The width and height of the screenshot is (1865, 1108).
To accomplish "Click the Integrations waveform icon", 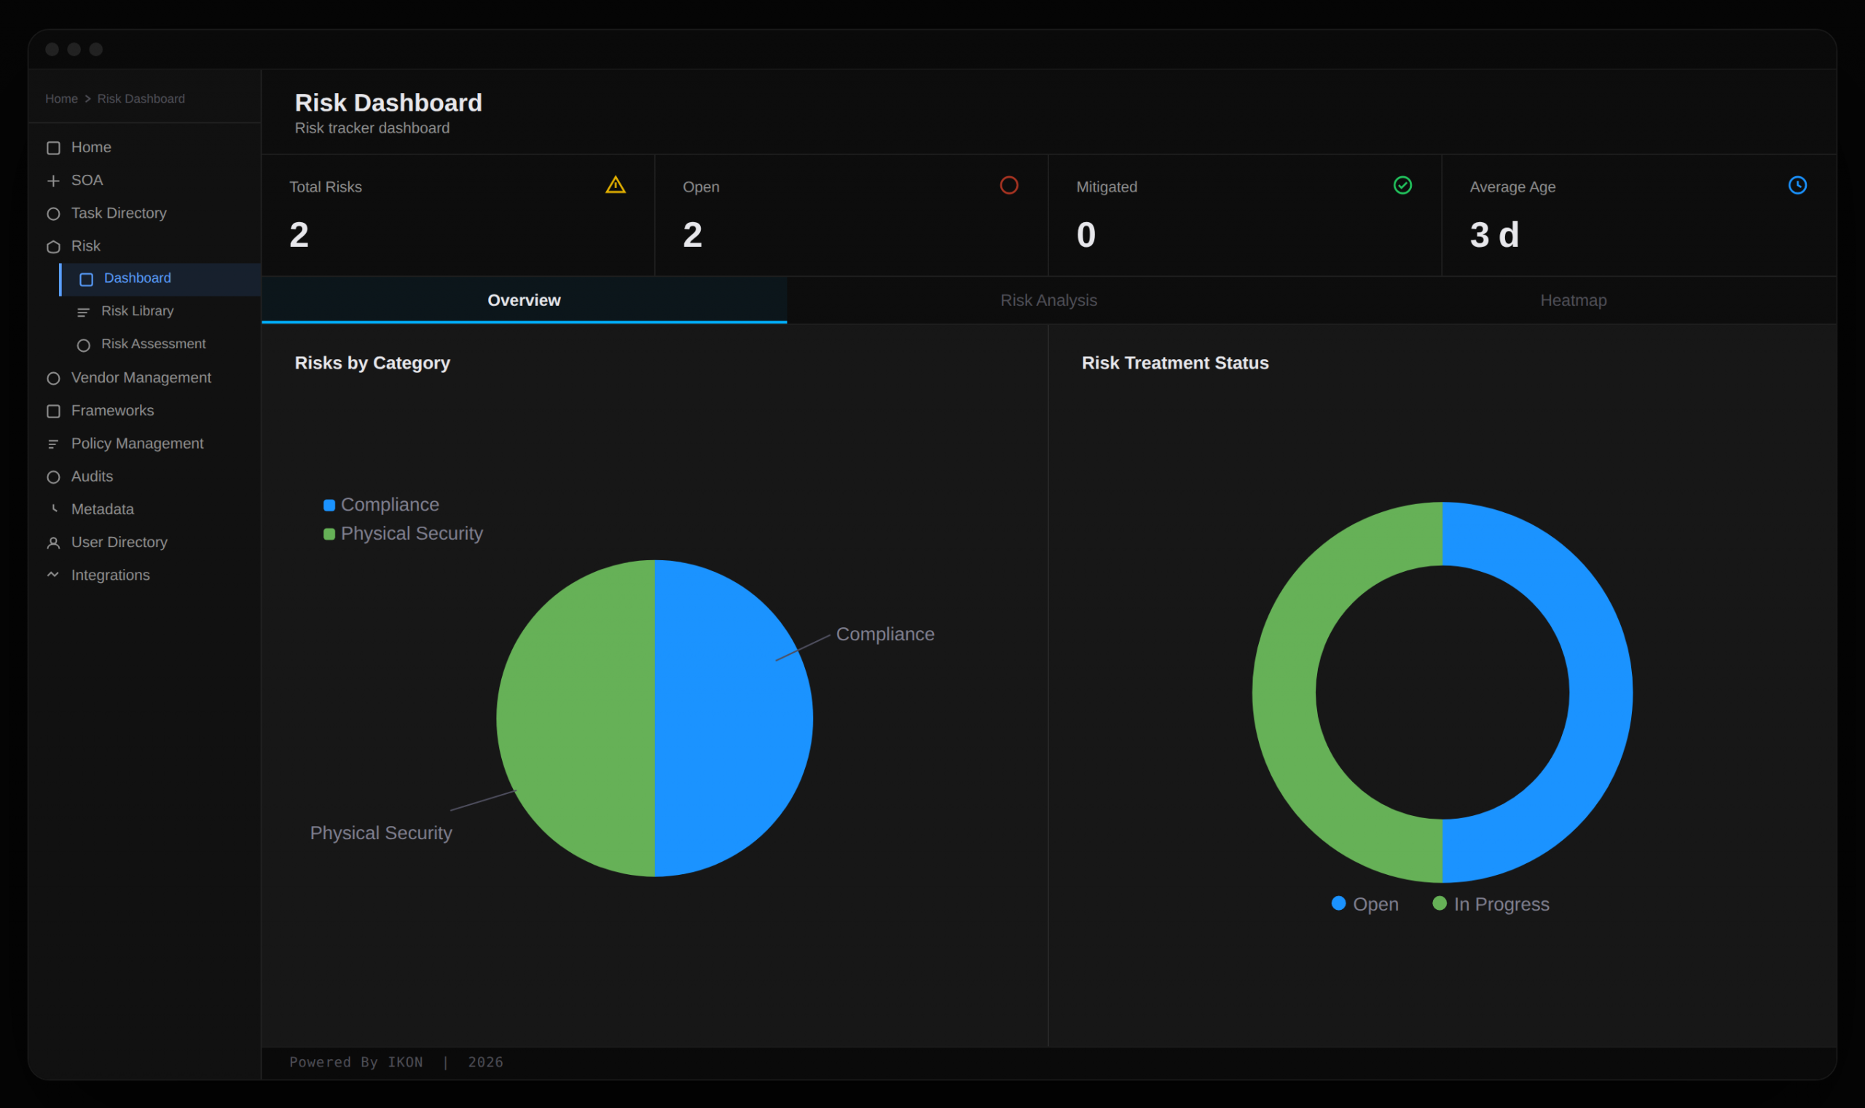I will pyautogui.click(x=53, y=574).
